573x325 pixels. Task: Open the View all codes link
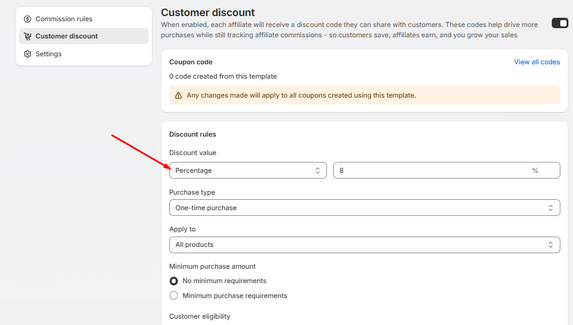(537, 62)
